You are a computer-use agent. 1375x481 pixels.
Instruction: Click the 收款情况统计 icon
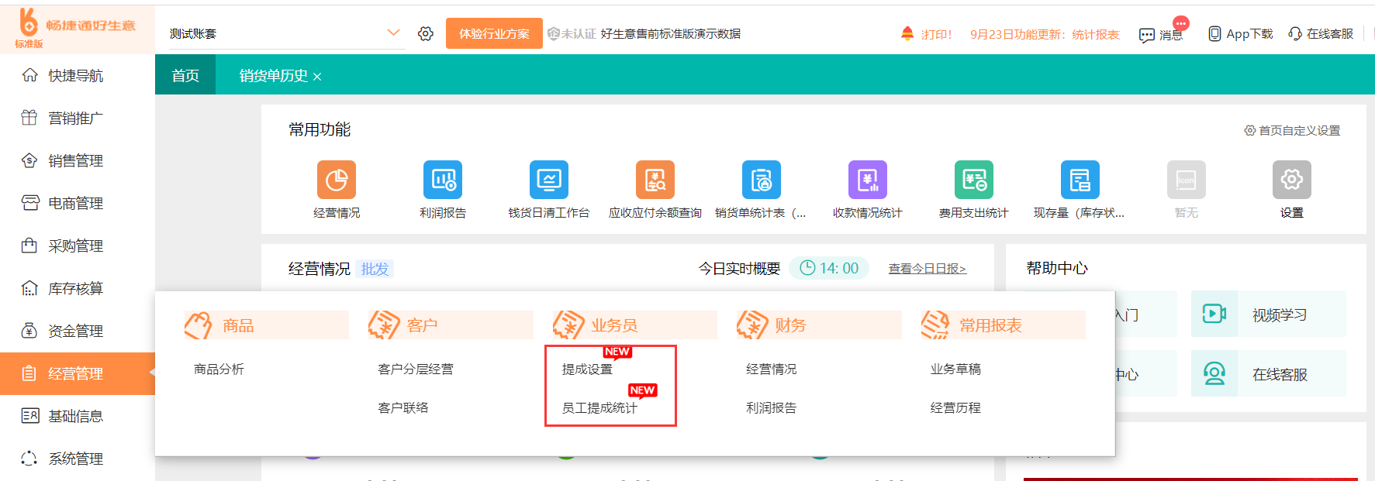pos(867,180)
